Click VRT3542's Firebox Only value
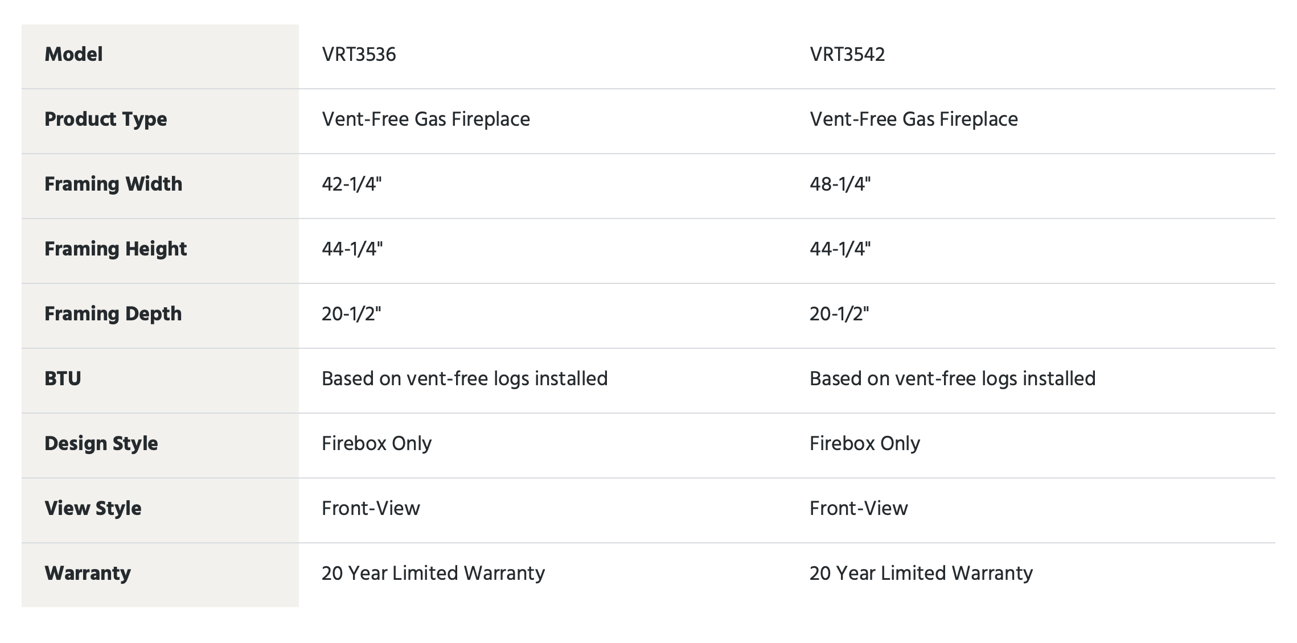The height and width of the screenshot is (643, 1297). (864, 444)
